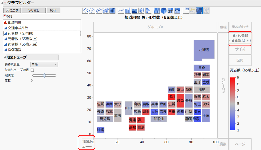Viewport: 261px width, 150px height.
Task: Select the 鹿児島 map shape
Action: 105,119
